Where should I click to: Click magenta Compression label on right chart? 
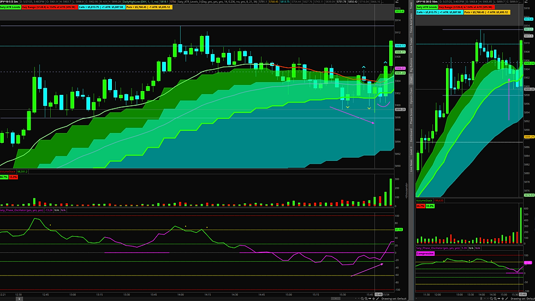pos(425,254)
